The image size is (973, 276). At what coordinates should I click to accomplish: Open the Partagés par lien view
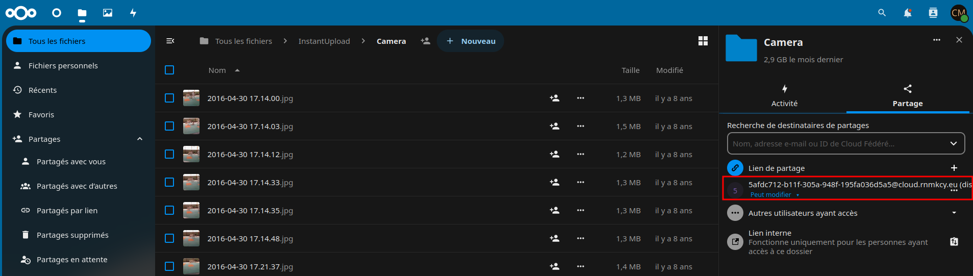click(x=67, y=210)
